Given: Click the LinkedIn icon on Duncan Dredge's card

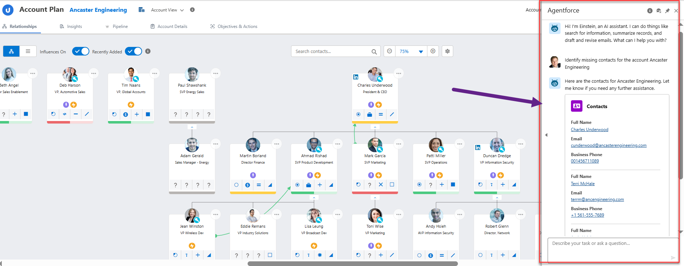Looking at the screenshot, I should (478, 147).
